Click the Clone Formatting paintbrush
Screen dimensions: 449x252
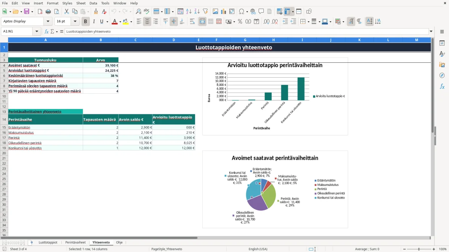tap(96, 12)
